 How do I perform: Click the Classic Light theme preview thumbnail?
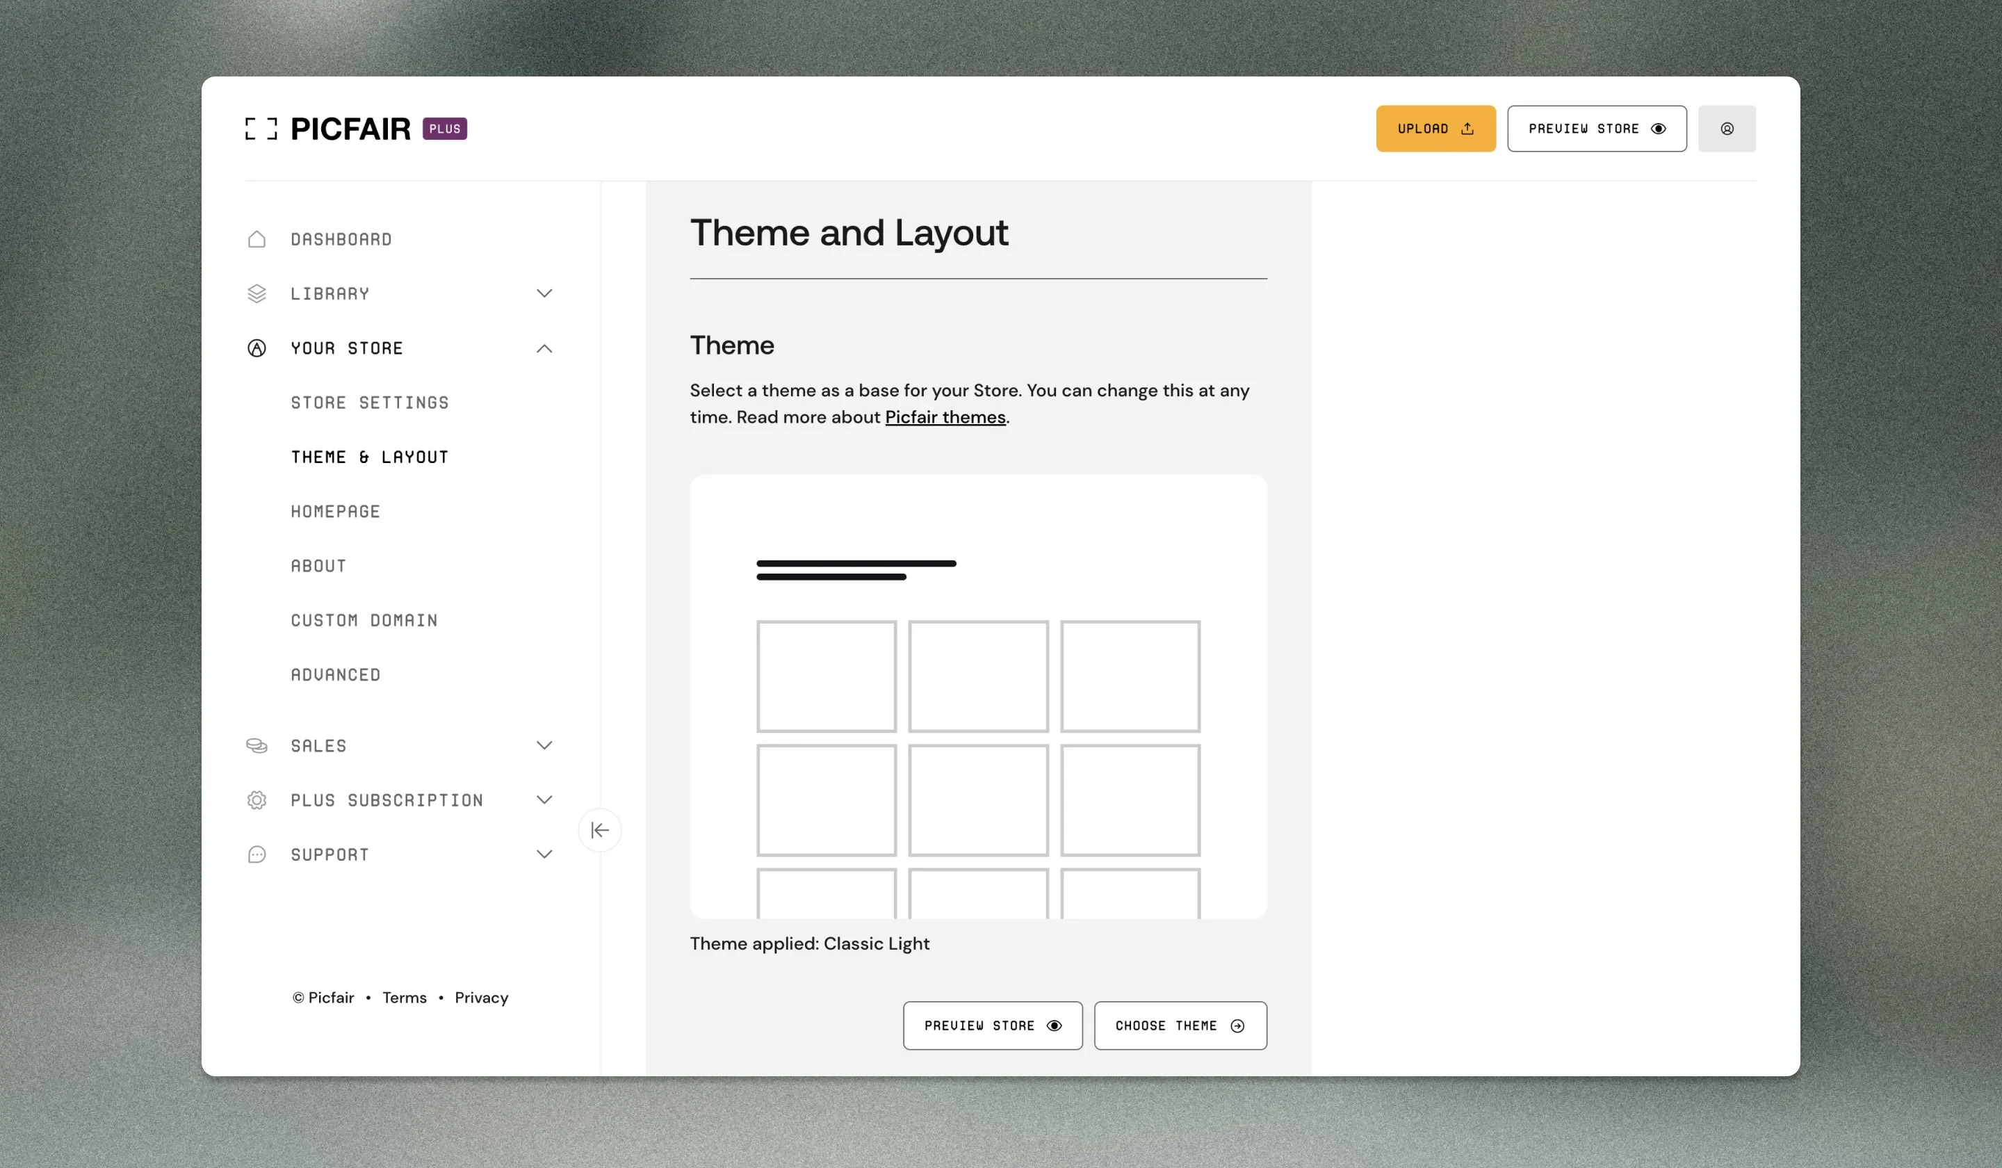[978, 697]
